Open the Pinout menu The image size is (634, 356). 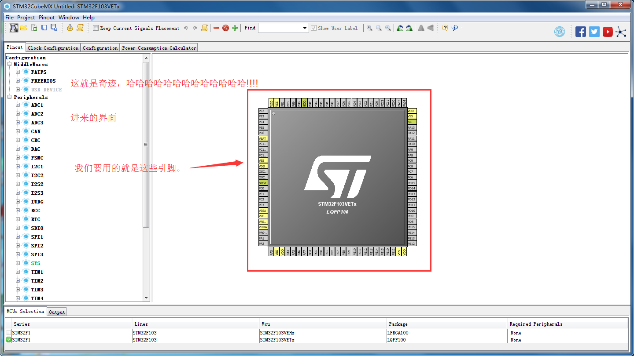point(47,18)
